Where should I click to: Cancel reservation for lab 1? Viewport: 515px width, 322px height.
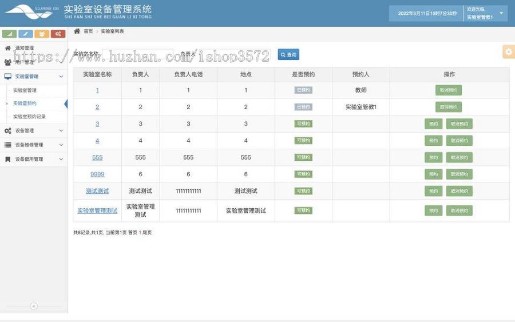click(x=448, y=90)
